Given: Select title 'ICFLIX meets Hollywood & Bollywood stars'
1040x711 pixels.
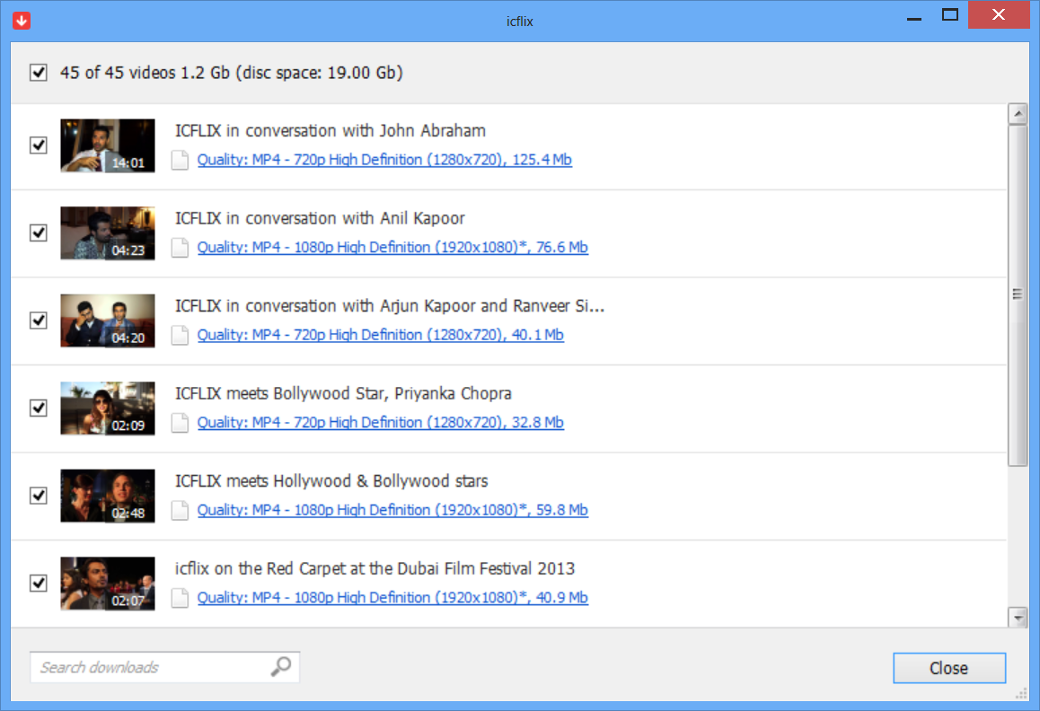Looking at the screenshot, I should click(x=331, y=481).
